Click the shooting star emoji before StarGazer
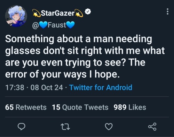 coord(36,13)
